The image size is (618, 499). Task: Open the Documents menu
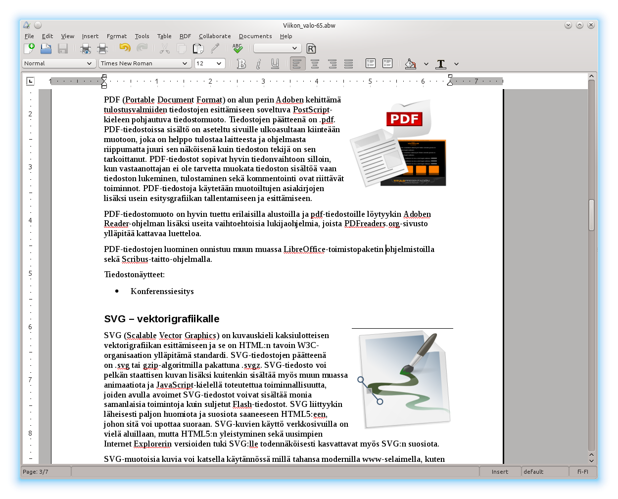(x=255, y=36)
